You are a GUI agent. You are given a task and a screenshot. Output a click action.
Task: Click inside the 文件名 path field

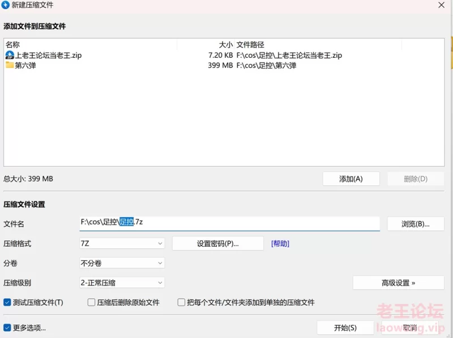pyautogui.click(x=226, y=223)
